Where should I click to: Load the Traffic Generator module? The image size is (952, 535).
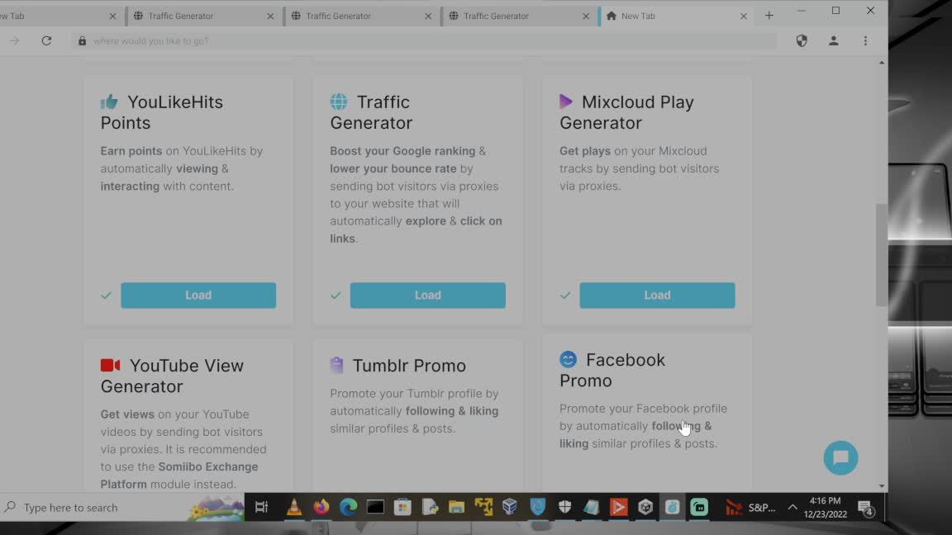(427, 295)
